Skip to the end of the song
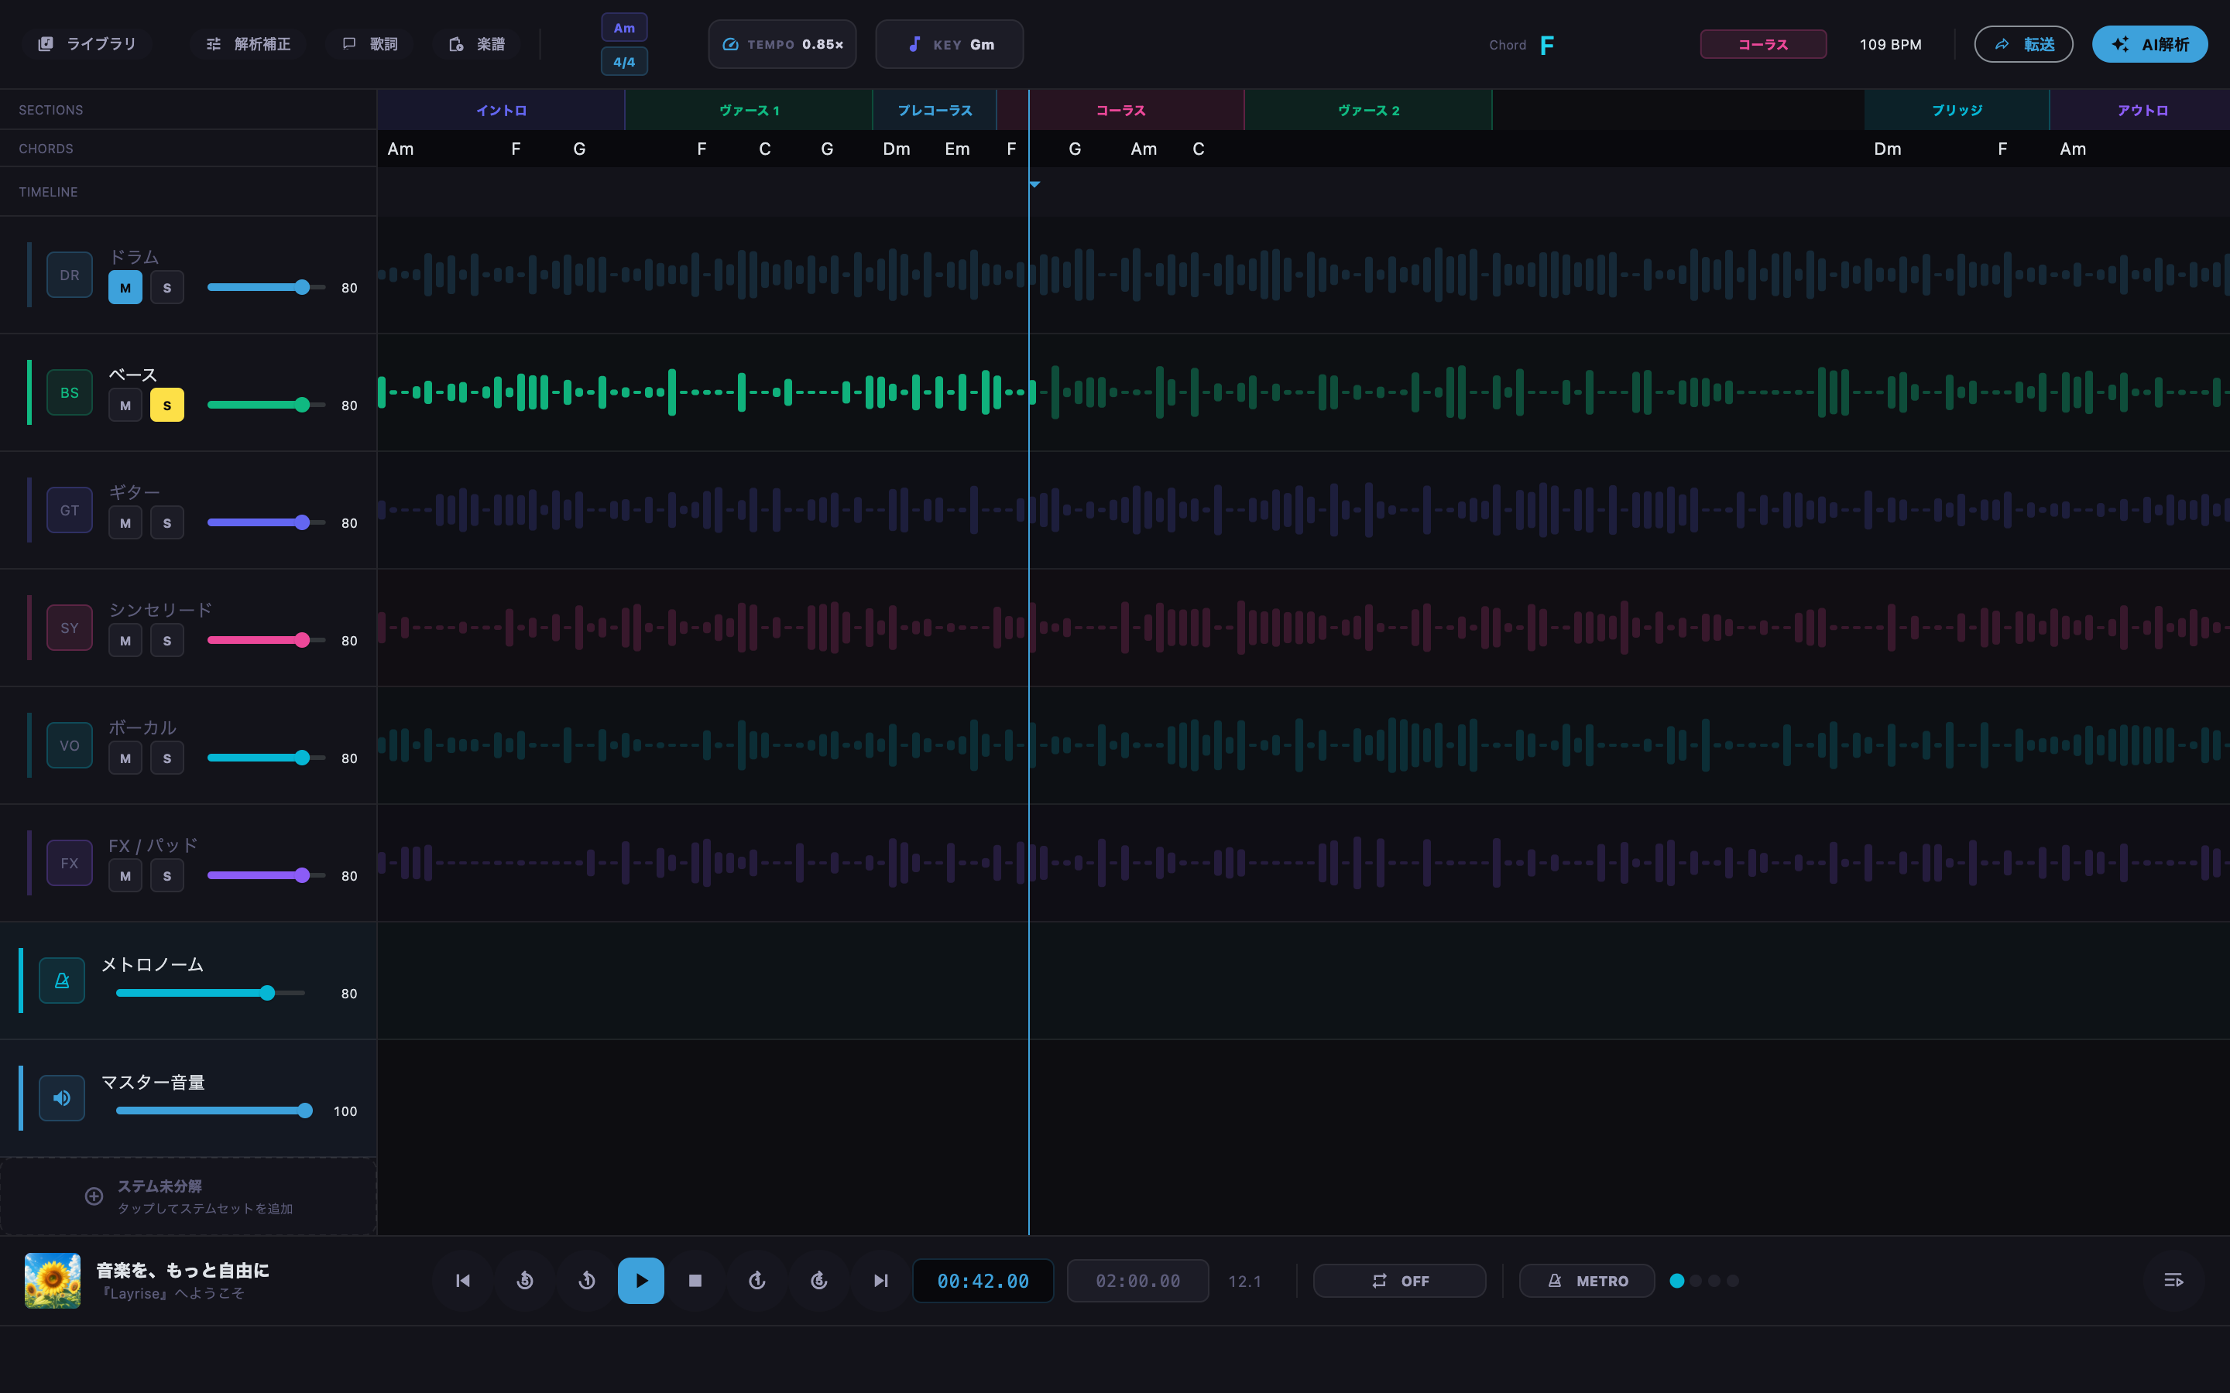The image size is (2230, 1393). 881,1281
